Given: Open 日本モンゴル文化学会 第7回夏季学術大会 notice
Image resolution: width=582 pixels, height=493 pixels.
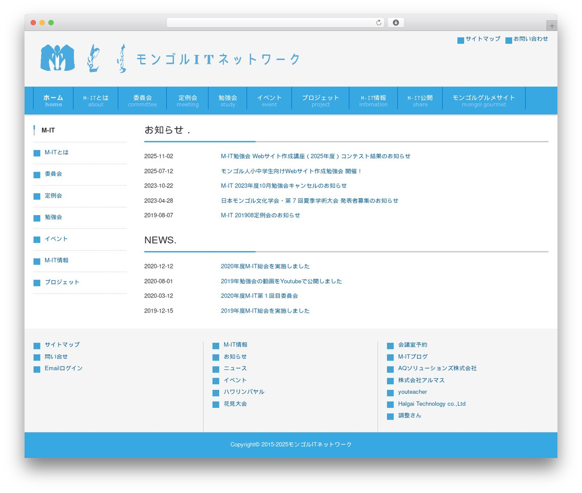Looking at the screenshot, I should click(x=310, y=201).
